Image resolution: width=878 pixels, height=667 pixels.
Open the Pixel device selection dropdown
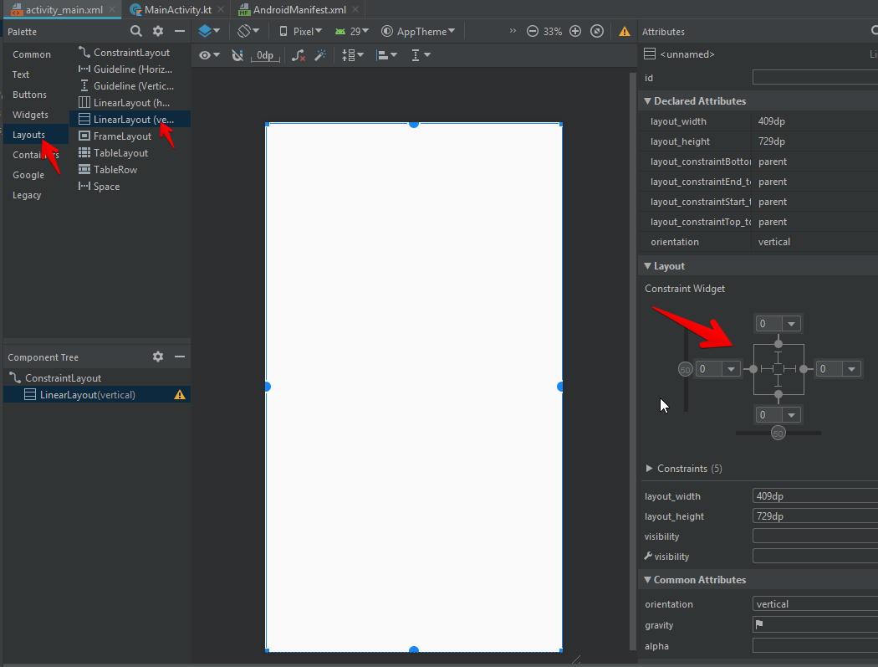click(302, 31)
